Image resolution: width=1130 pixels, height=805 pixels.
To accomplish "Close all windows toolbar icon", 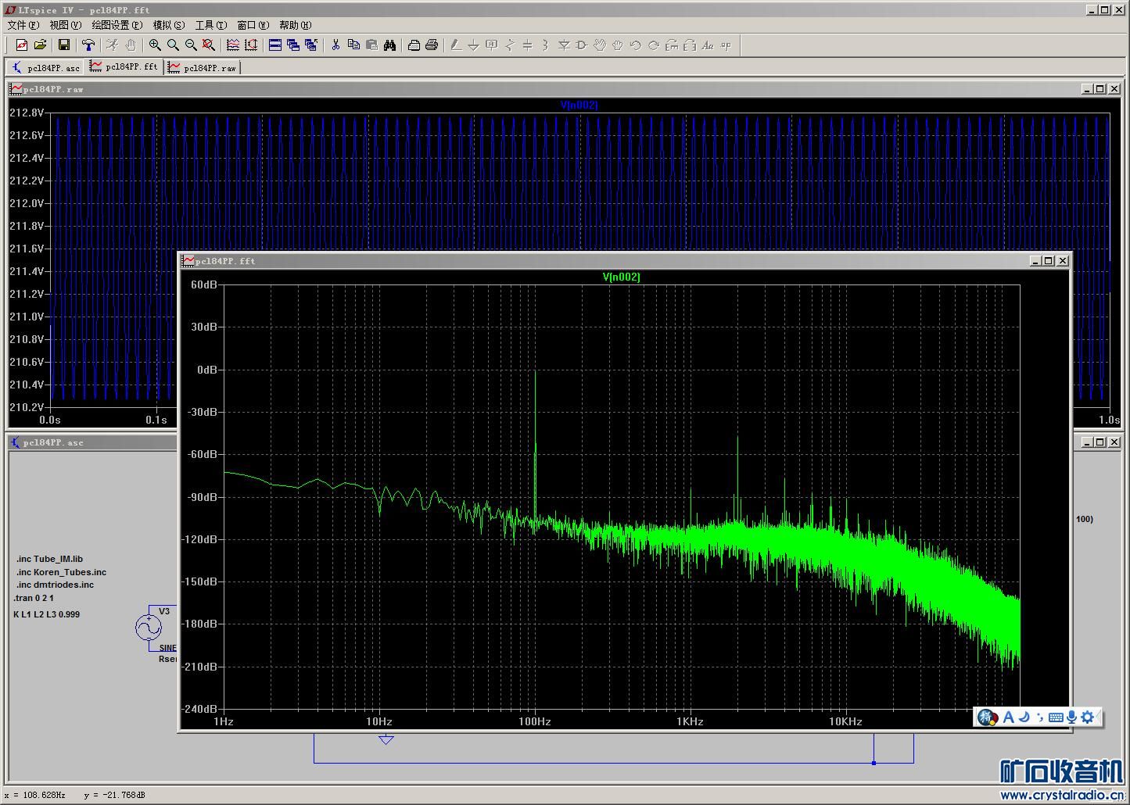I will (x=311, y=45).
